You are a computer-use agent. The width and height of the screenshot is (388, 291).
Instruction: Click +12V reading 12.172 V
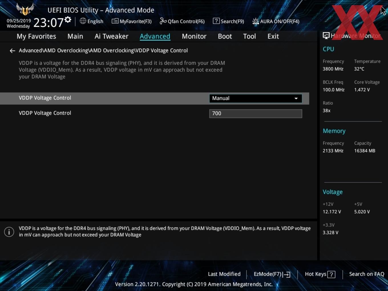[332, 212]
